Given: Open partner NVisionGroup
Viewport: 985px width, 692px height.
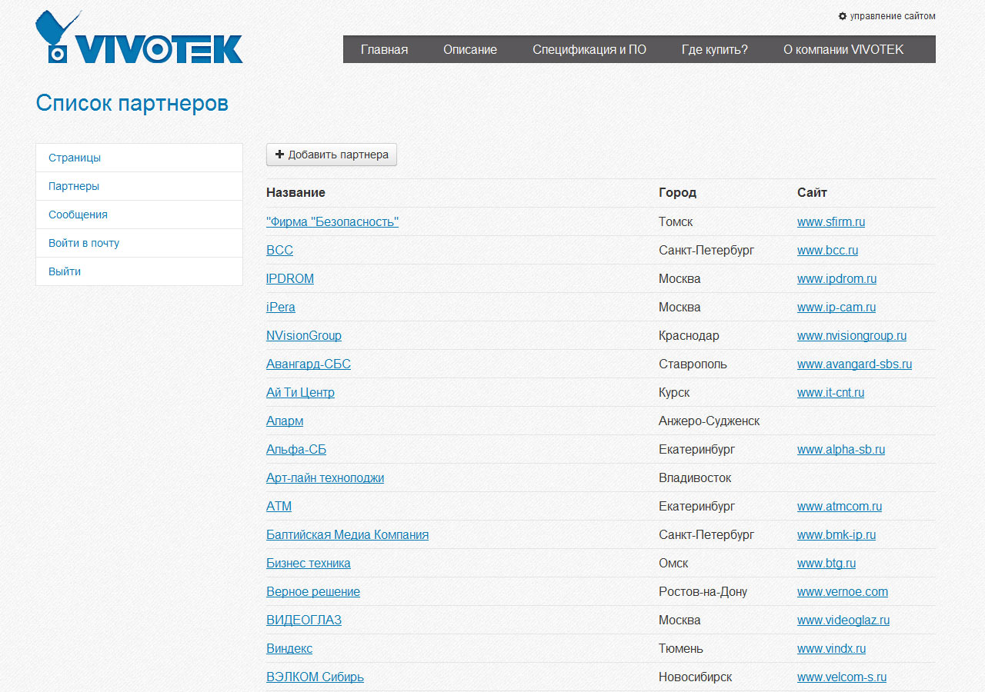Looking at the screenshot, I should click(304, 335).
